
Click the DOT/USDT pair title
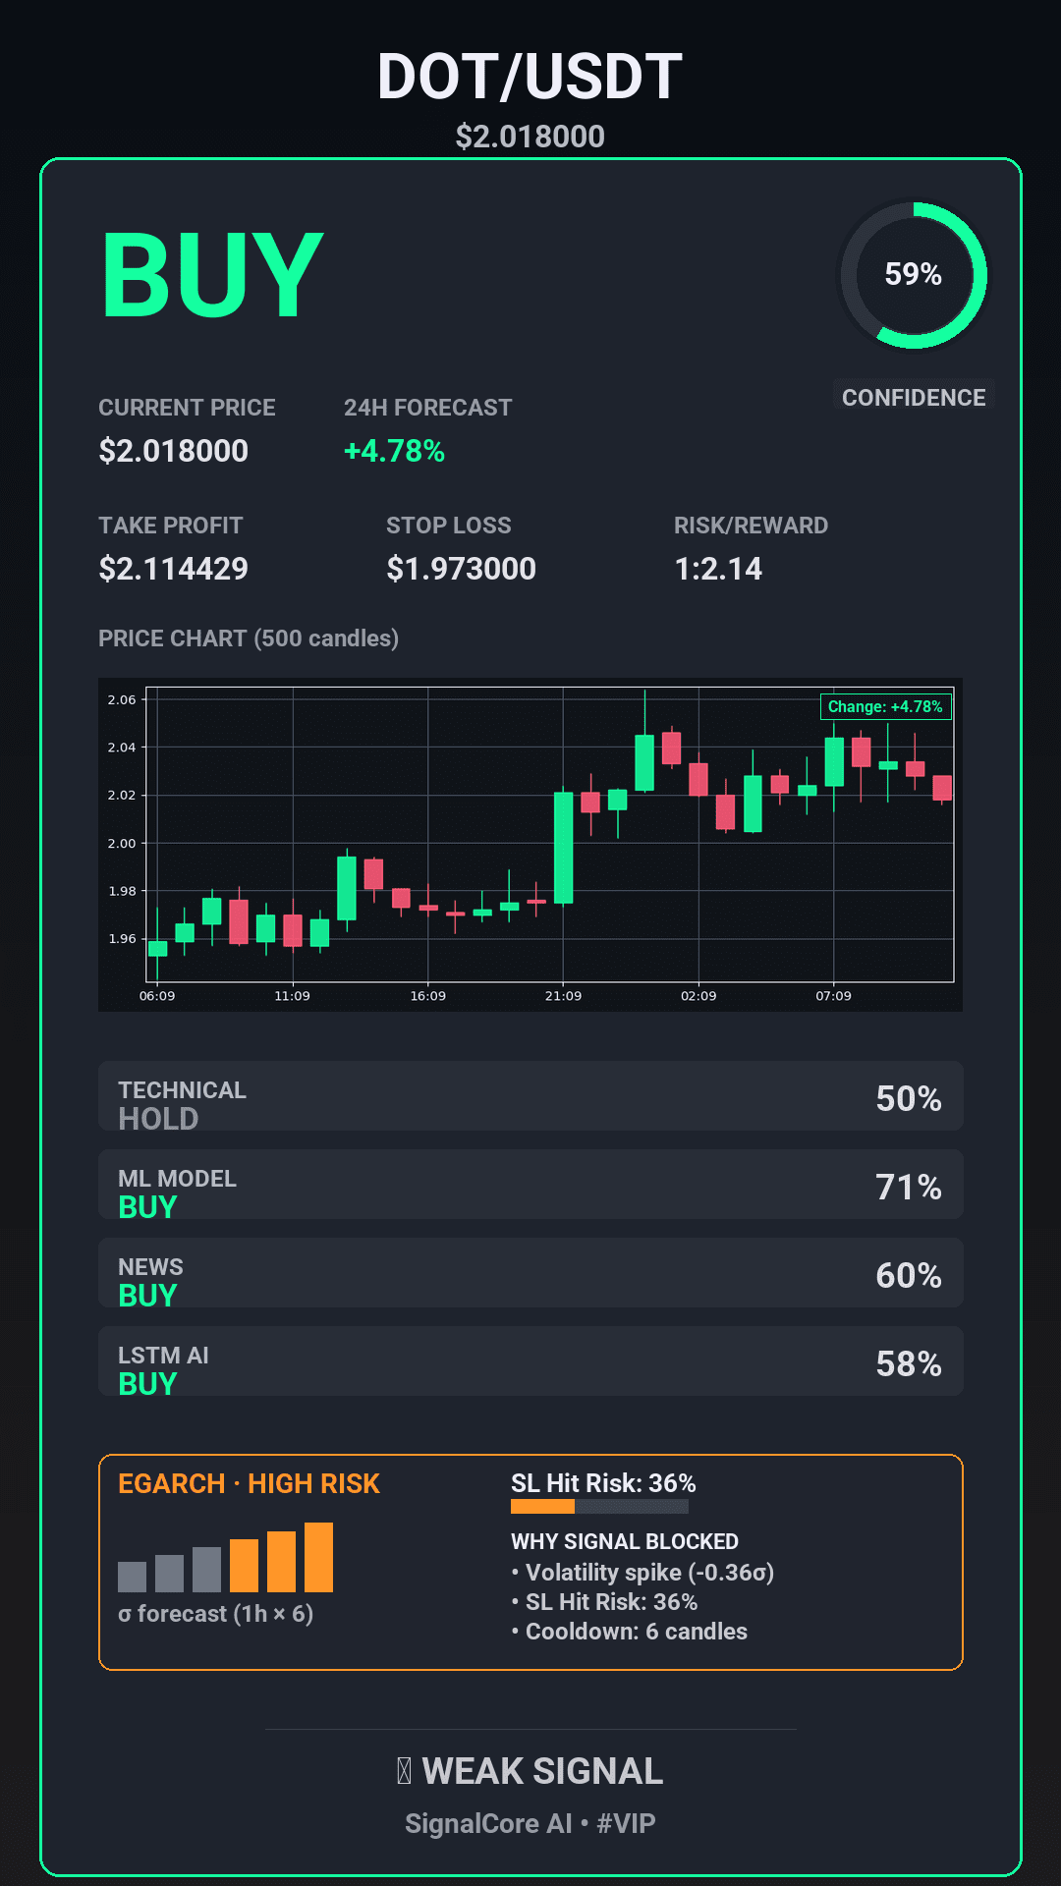pyautogui.click(x=530, y=77)
